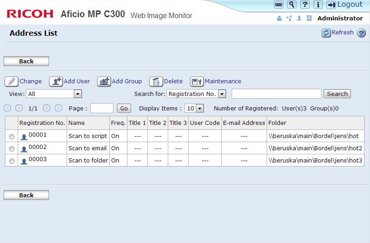Open the View dropdown set to All
The height and width of the screenshot is (243, 370).
point(54,94)
